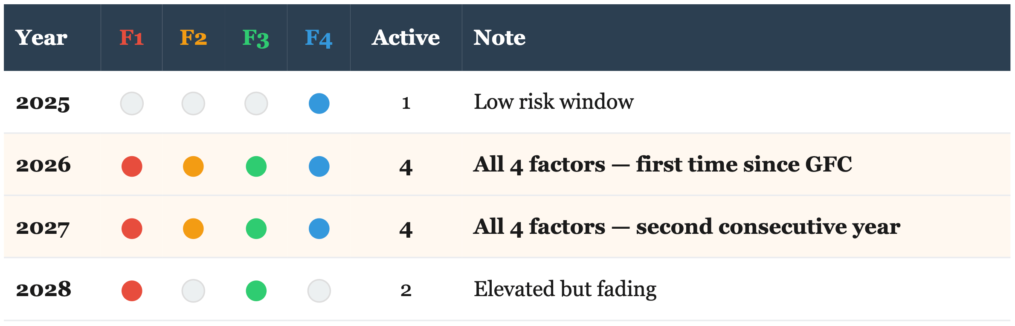Select the green F3 dot for 2028
The image size is (1015, 326).
(256, 291)
